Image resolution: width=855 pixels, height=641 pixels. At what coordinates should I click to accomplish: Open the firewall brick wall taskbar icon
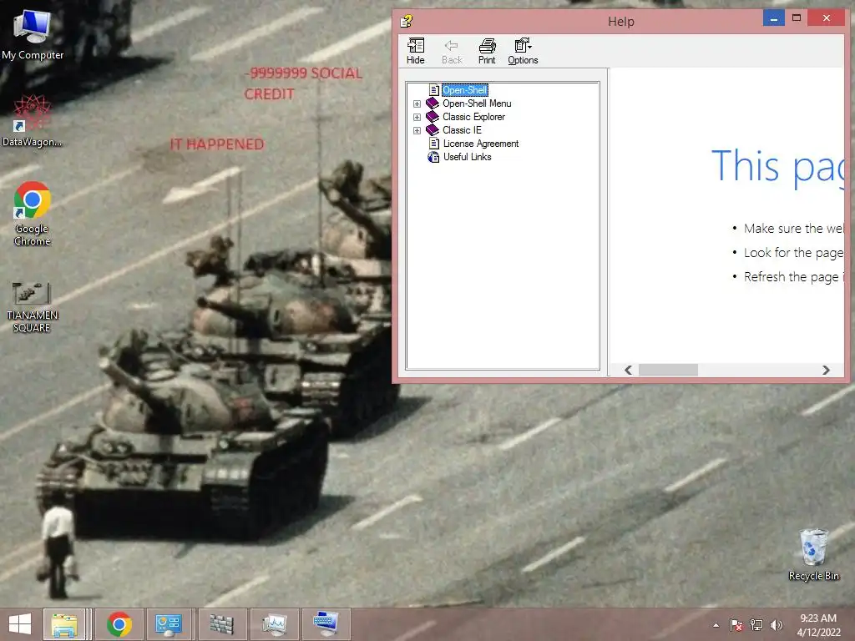tap(222, 624)
